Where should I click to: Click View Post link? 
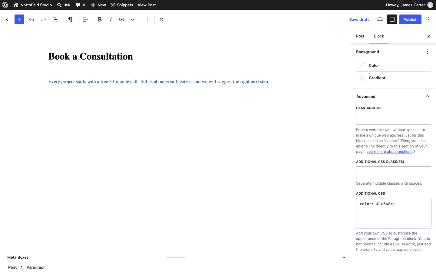pos(147,5)
